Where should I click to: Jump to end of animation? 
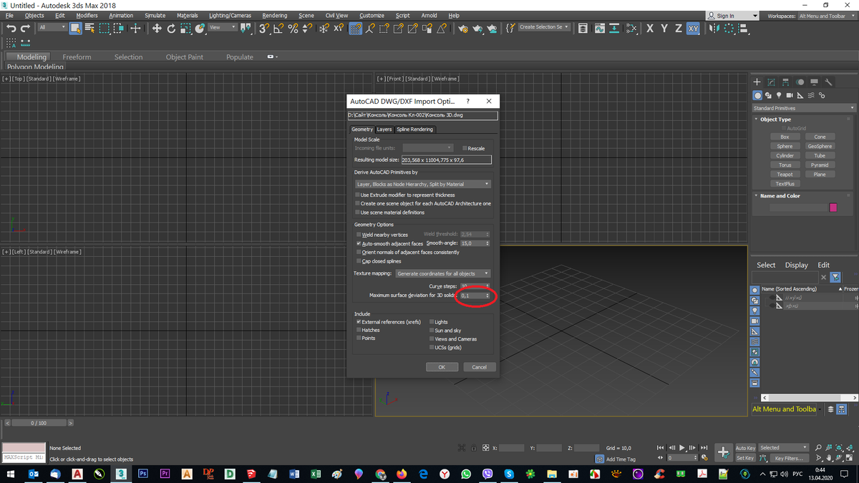(705, 447)
